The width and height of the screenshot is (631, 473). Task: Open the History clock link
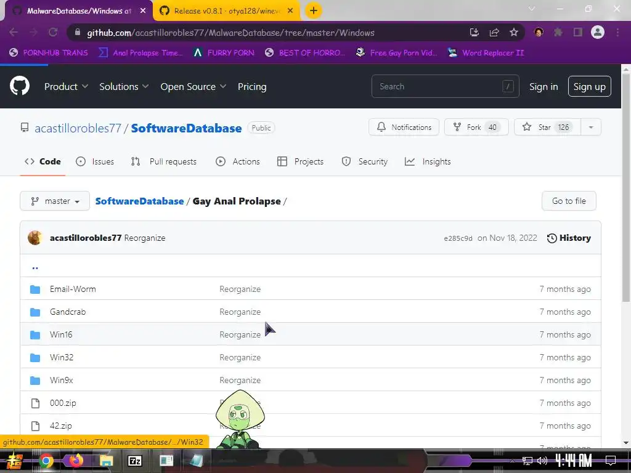569,238
